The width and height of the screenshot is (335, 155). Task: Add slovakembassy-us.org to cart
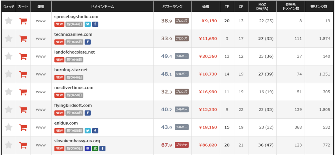(23, 145)
